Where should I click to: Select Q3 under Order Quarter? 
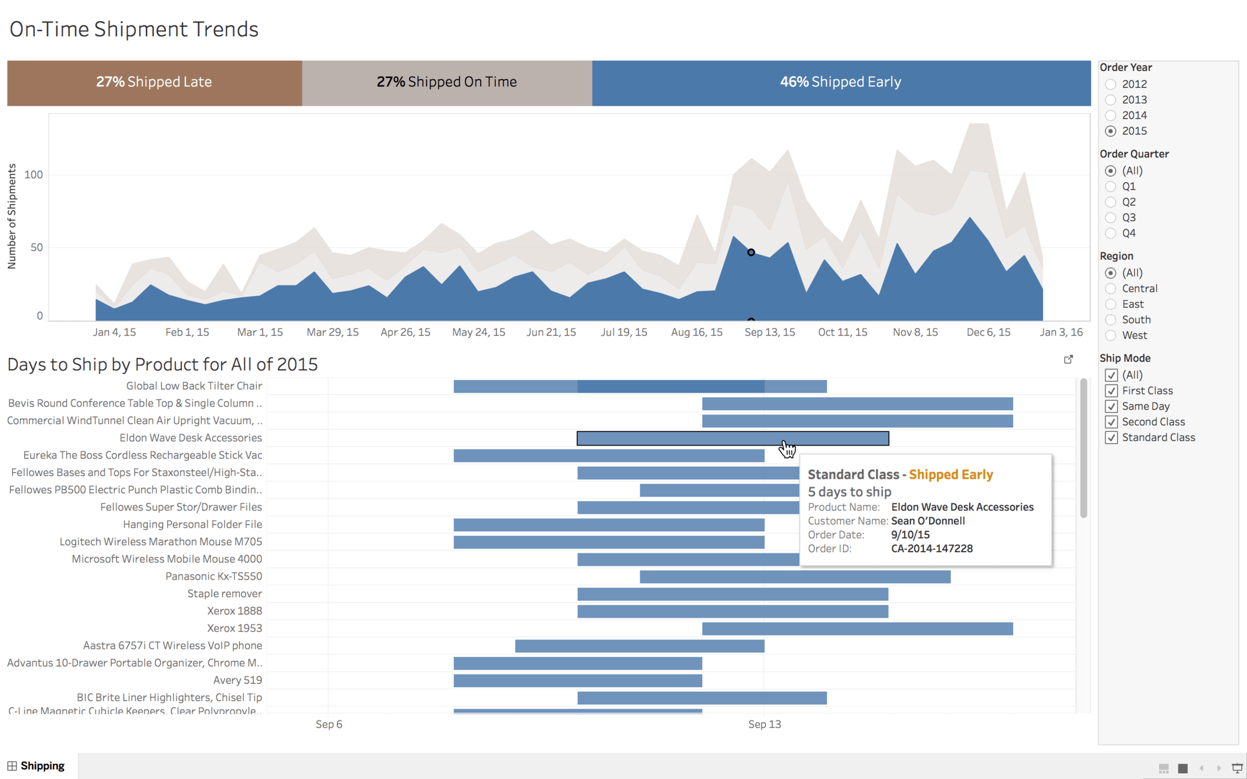click(1110, 217)
